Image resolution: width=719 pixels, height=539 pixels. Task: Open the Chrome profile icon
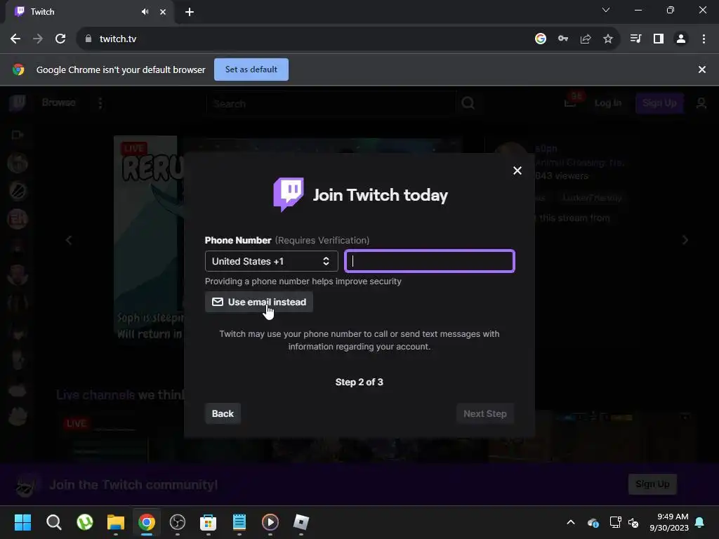tap(681, 39)
